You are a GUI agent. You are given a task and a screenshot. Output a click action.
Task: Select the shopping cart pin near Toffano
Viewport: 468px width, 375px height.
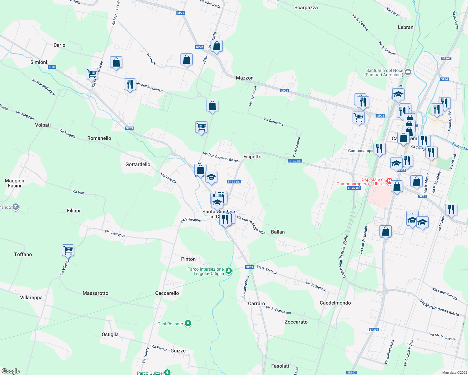pos(68,250)
